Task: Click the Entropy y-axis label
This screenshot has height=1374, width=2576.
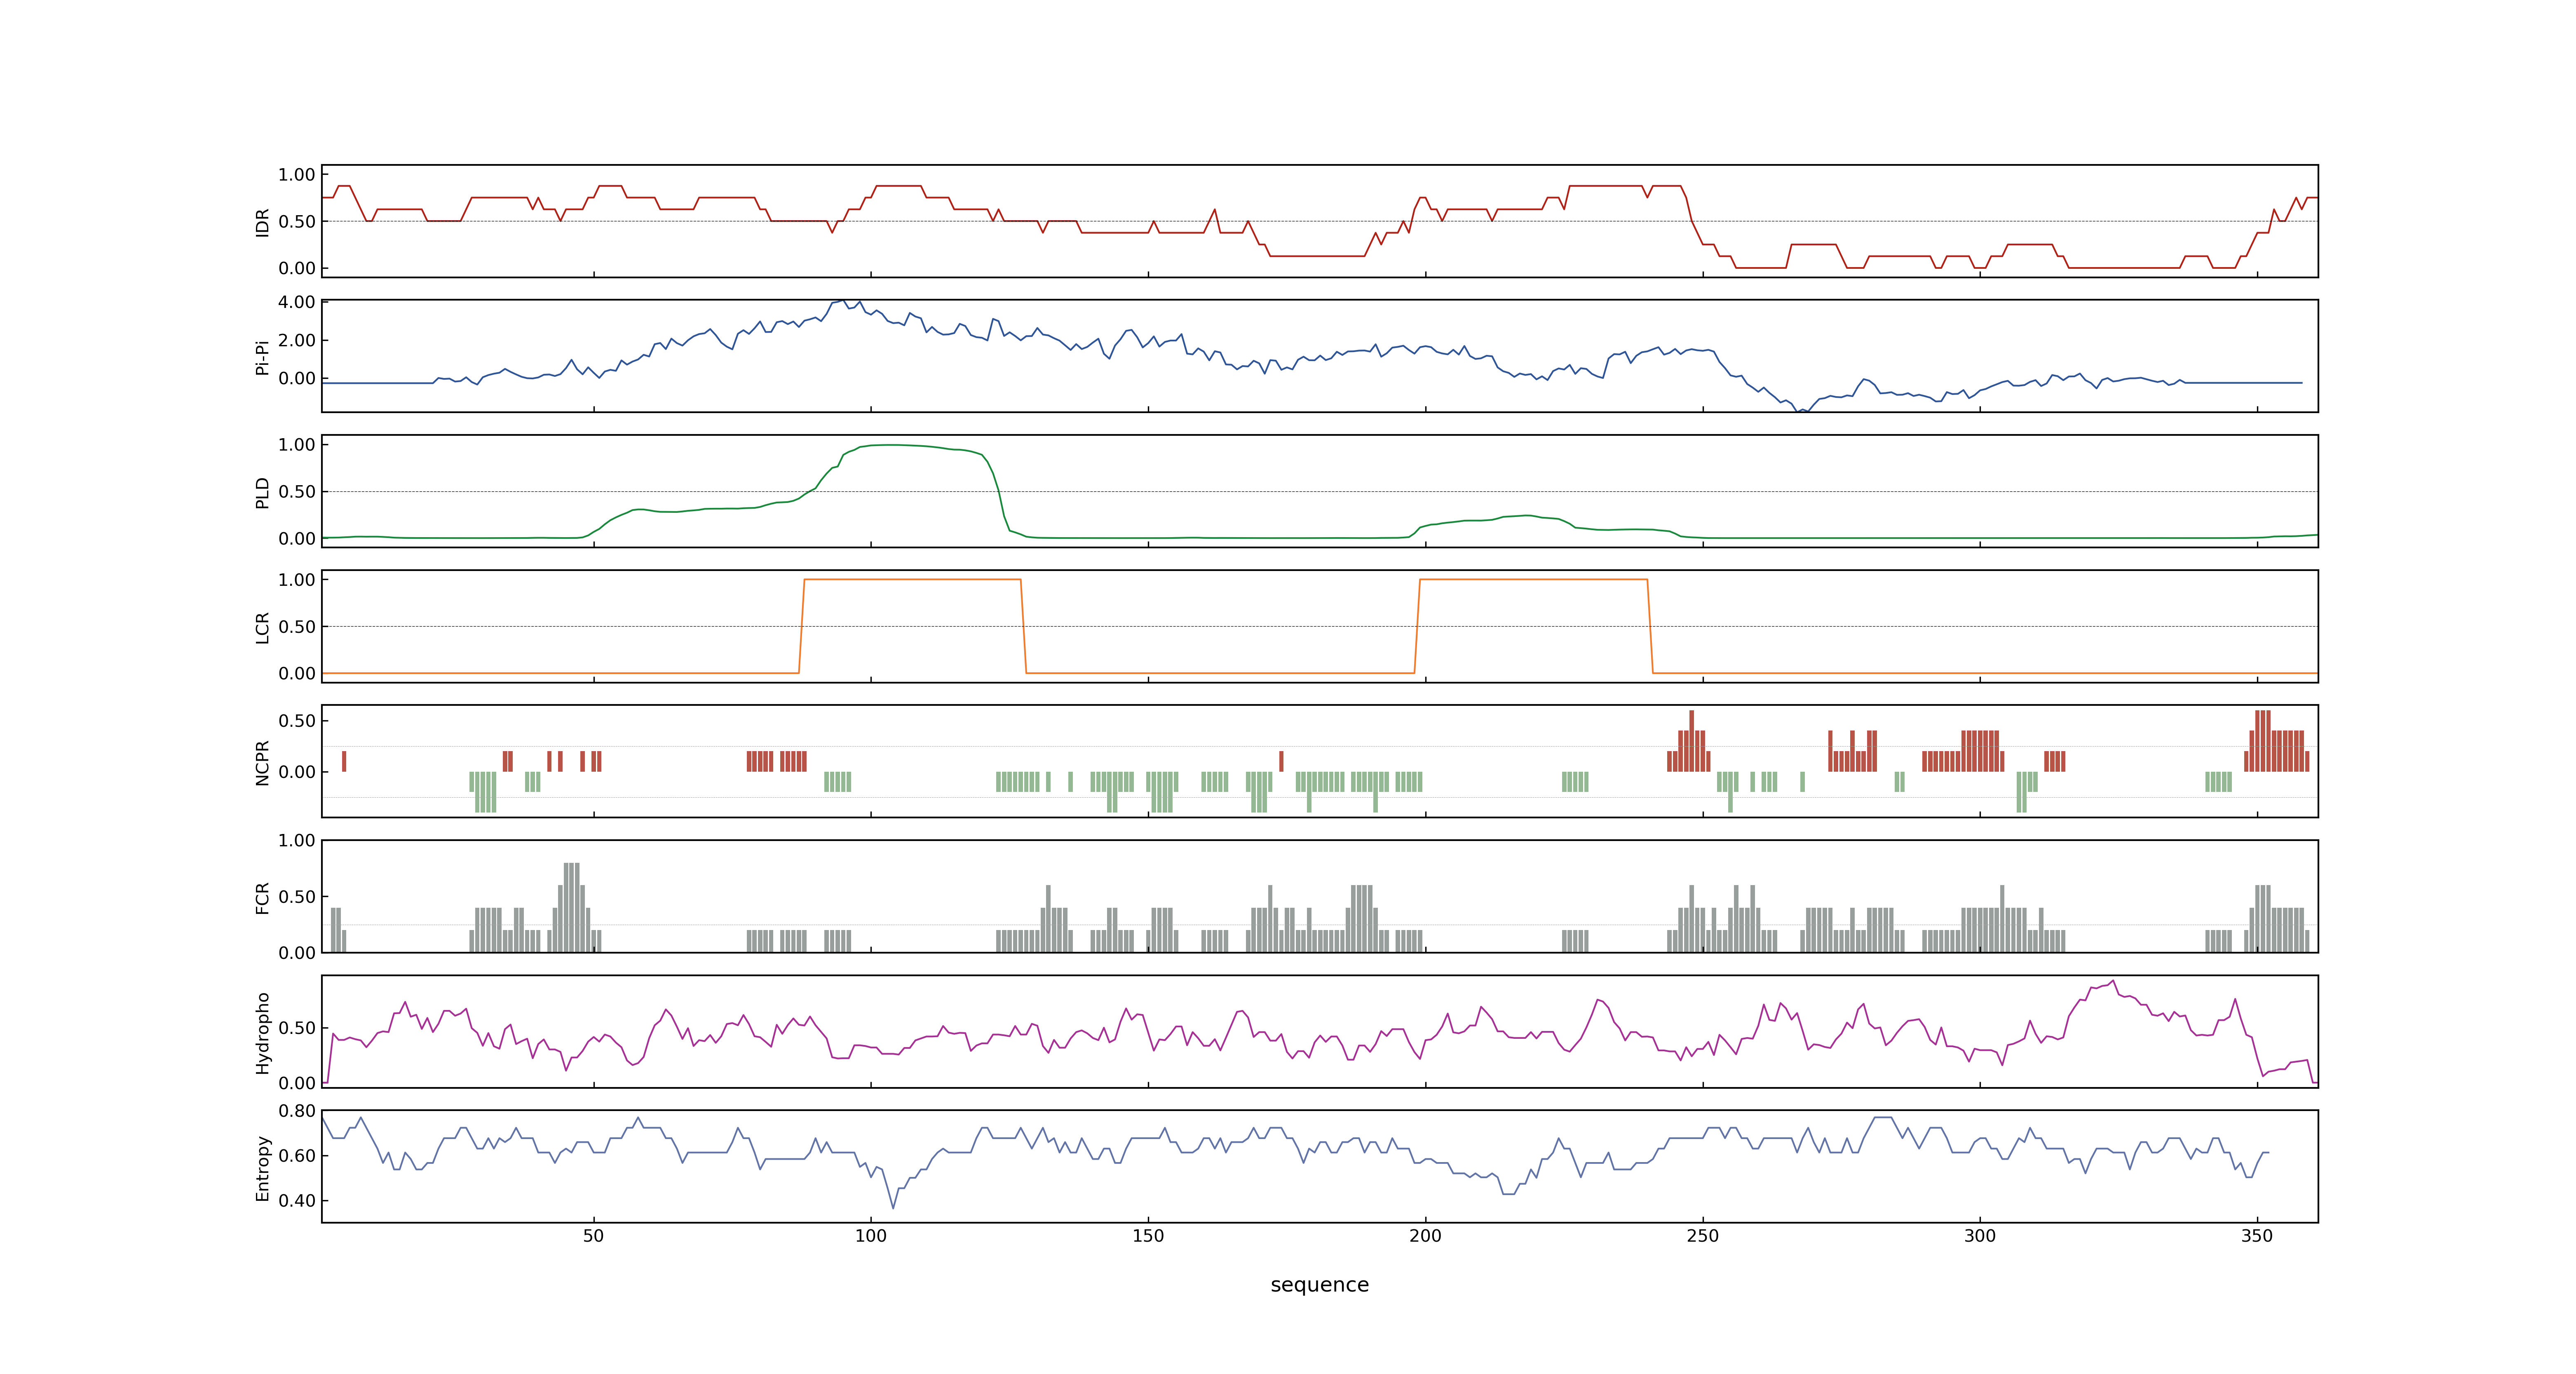Action: 262,1167
